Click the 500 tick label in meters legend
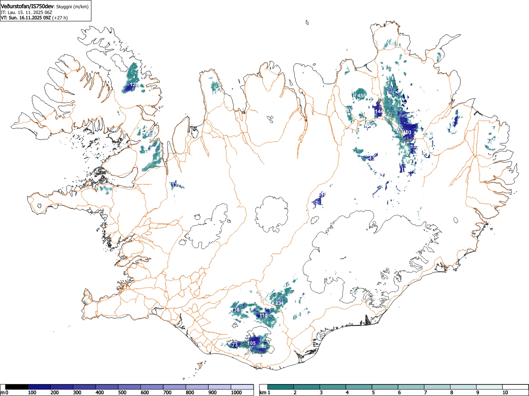Screen dimensions: 529x396 pos(122,393)
